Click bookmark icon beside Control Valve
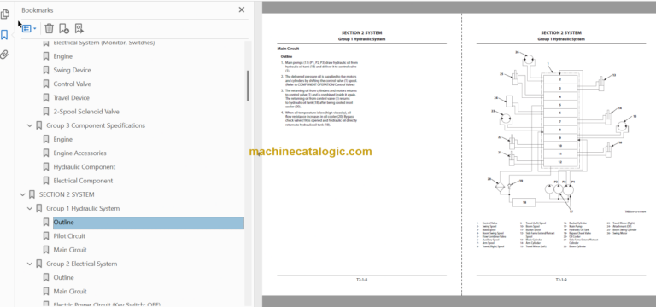656x307 pixels. (x=46, y=84)
